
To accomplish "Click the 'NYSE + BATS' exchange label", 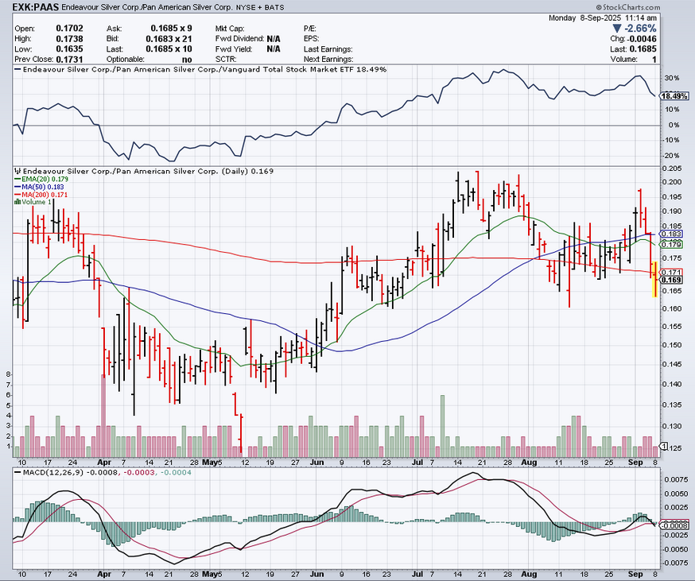I will pos(259,7).
